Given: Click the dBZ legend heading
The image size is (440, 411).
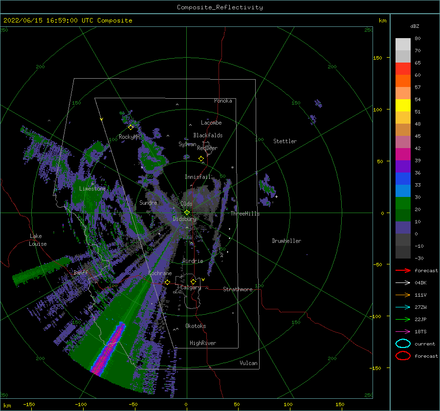Looking at the screenshot, I should pyautogui.click(x=415, y=26).
